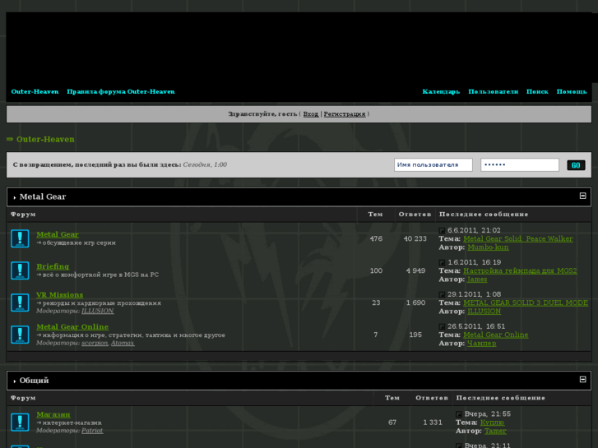Open author profile James

click(477, 279)
